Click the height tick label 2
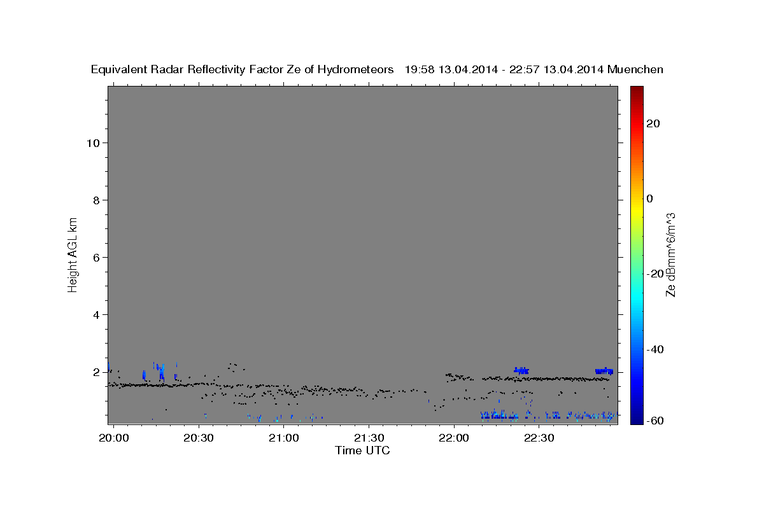This screenshot has height=509, width=764. pos(96,372)
